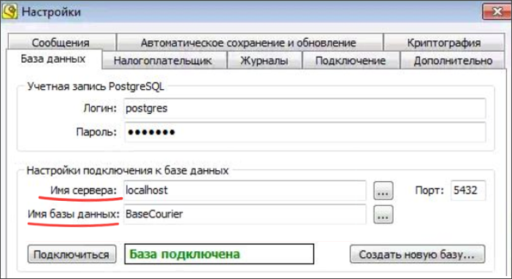
Task: Open the Сообщения tab
Action: tap(62, 42)
